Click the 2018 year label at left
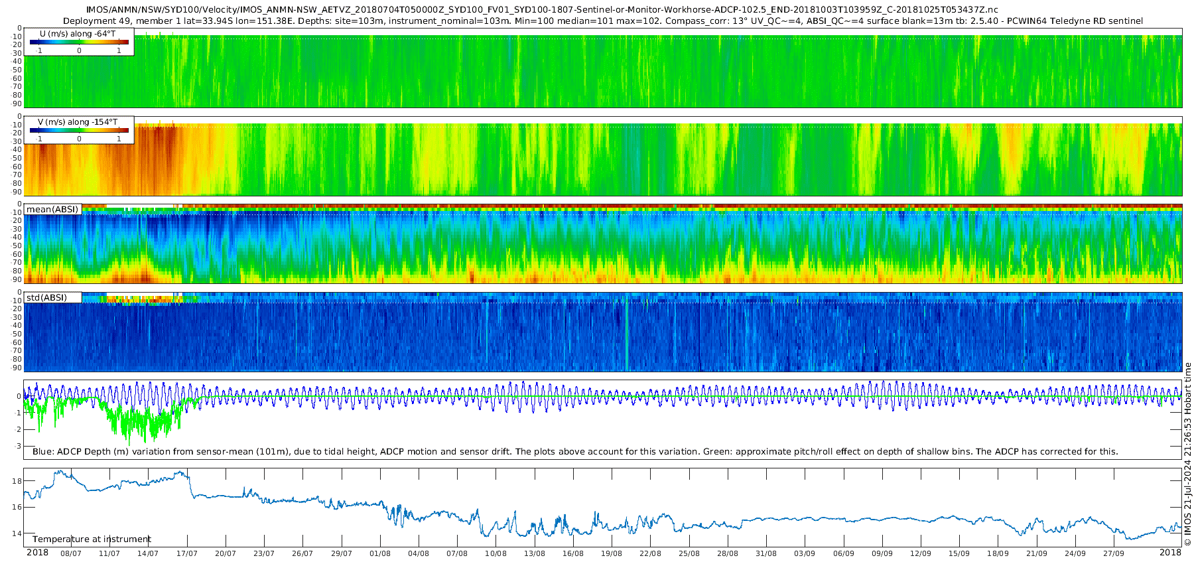This screenshot has width=1194, height=564. pos(37,553)
